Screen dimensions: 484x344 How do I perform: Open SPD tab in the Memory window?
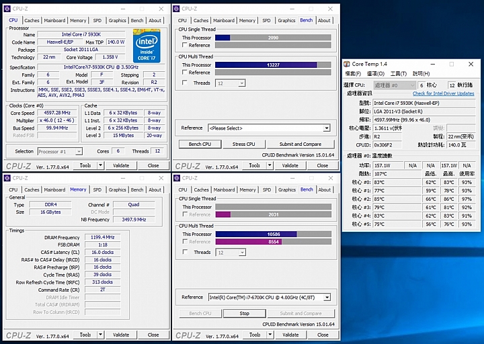[x=97, y=189]
